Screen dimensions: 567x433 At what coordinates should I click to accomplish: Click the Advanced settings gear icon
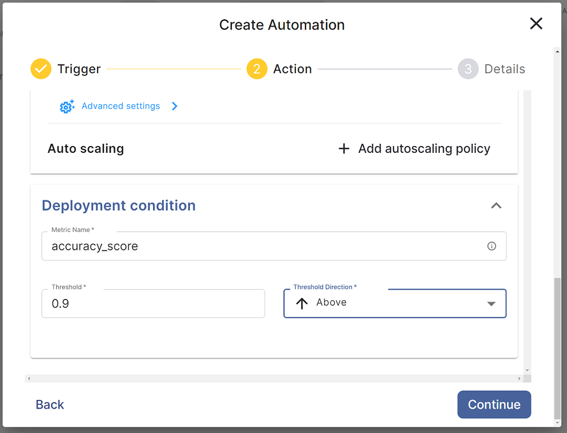[x=67, y=106]
